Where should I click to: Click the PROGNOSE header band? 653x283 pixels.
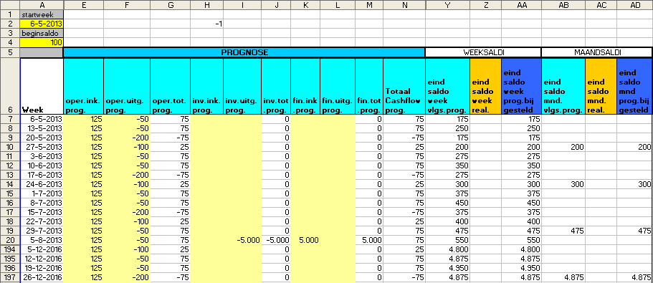[244, 52]
